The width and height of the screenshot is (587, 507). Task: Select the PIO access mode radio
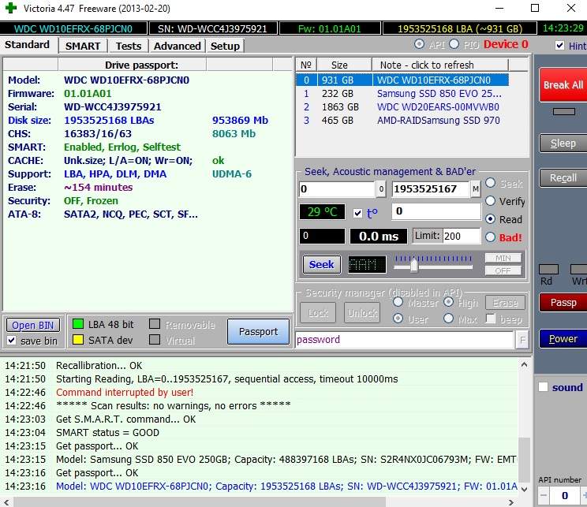(454, 44)
